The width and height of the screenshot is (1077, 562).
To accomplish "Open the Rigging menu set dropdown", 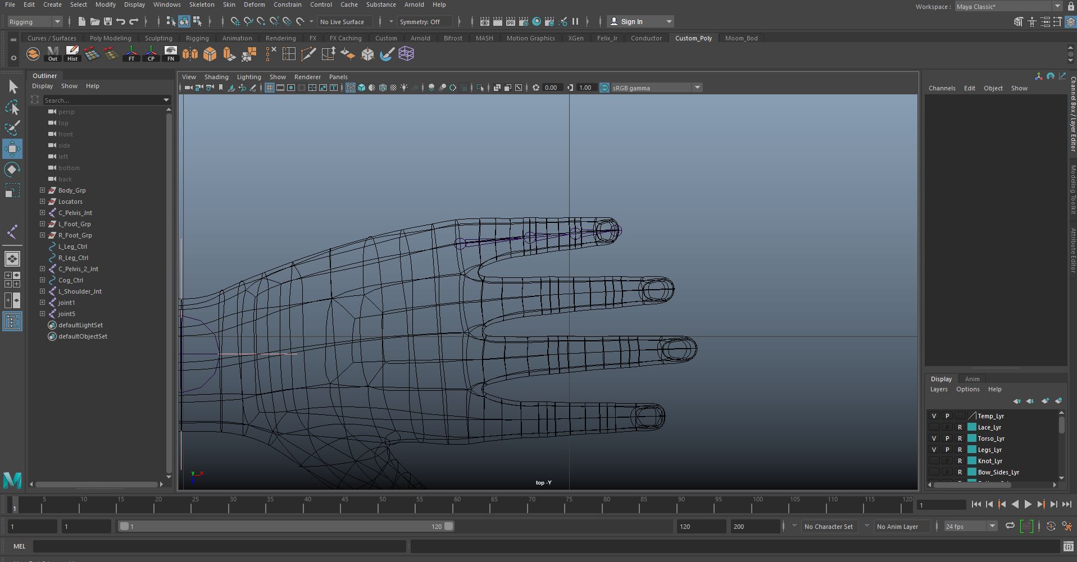I will pos(35,22).
